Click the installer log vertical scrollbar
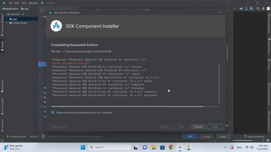 pyautogui.click(x=219, y=83)
